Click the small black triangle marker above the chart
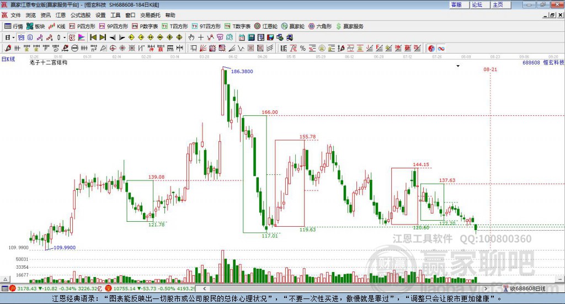The height and width of the screenshot is (304, 565). (x=458, y=66)
